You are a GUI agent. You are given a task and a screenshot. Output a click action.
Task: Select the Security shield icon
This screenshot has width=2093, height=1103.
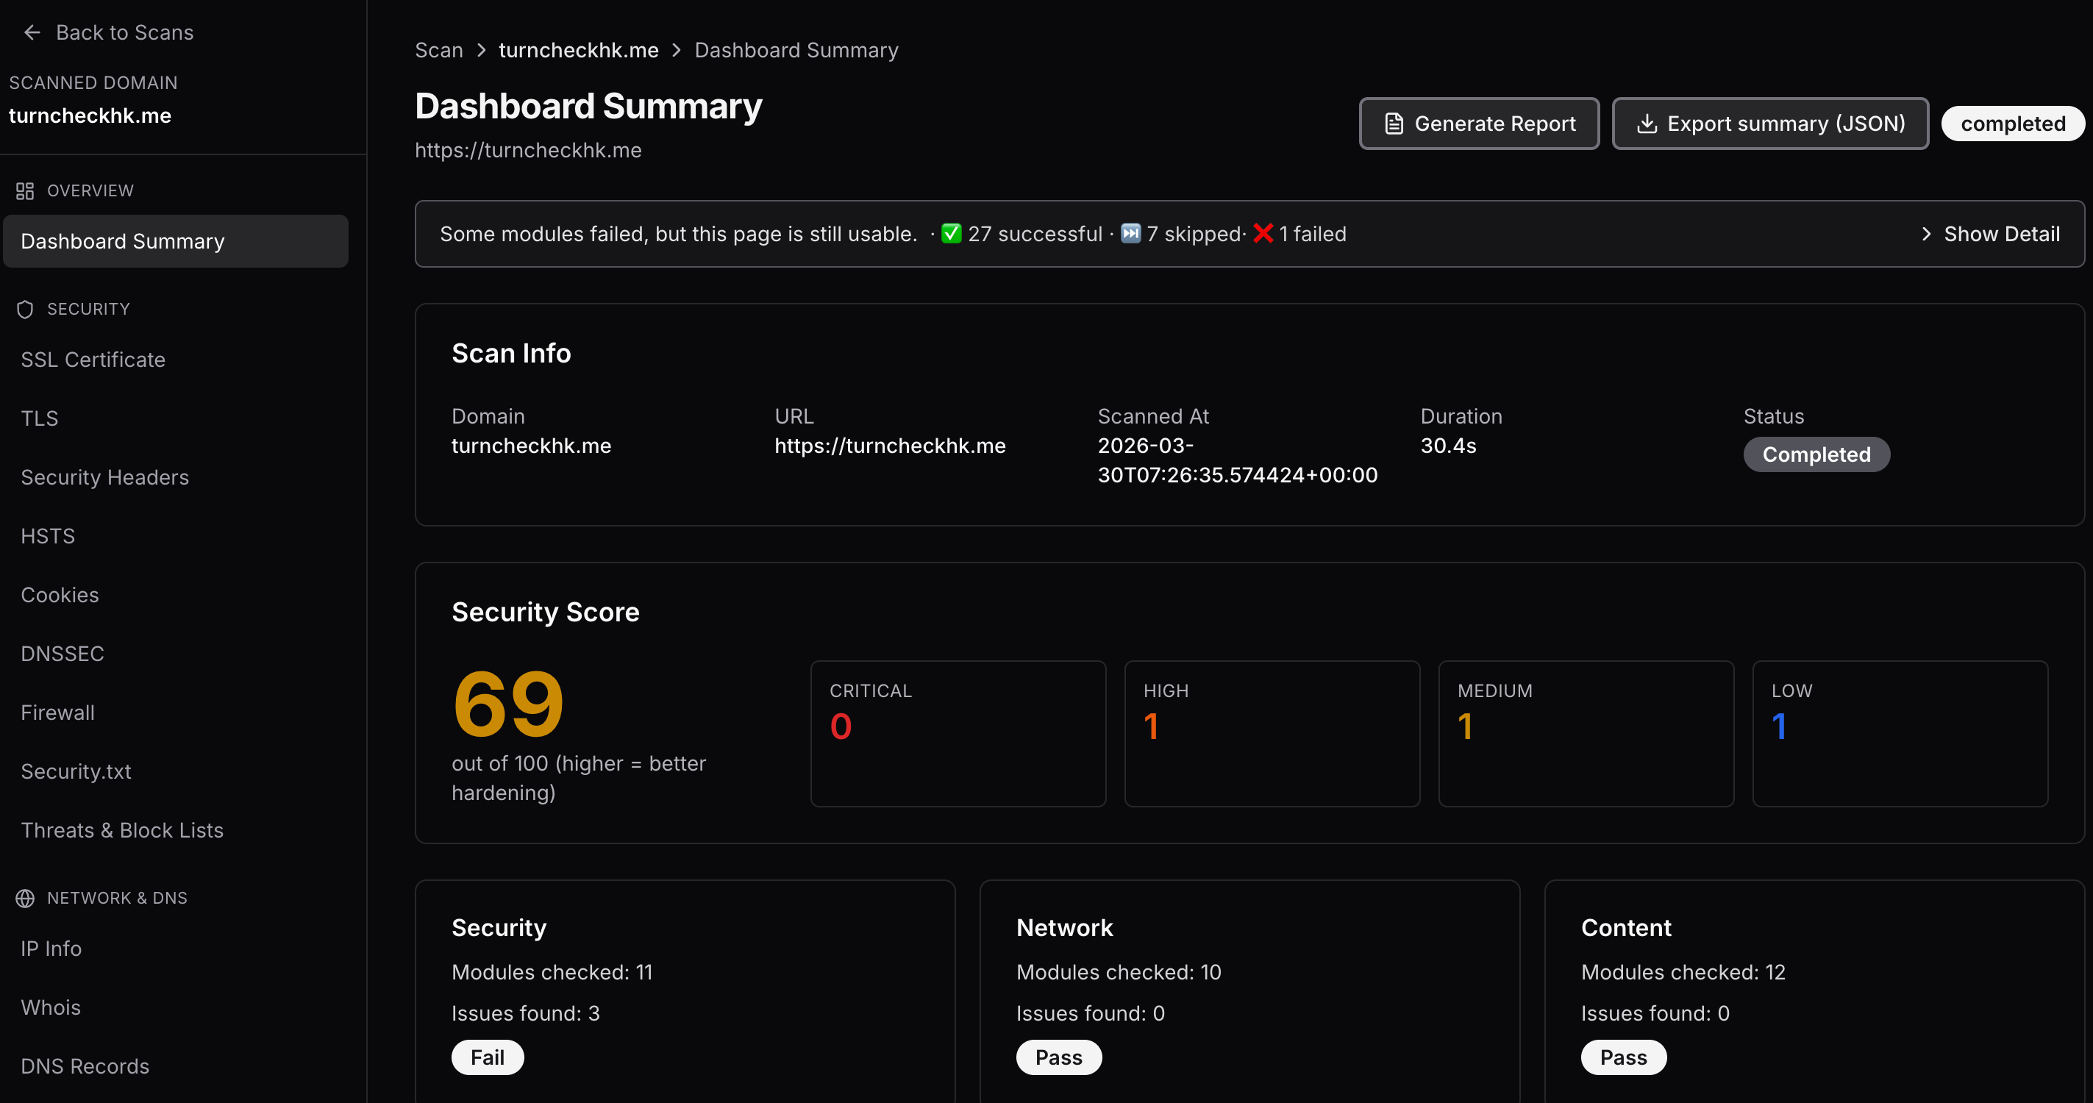(x=24, y=309)
